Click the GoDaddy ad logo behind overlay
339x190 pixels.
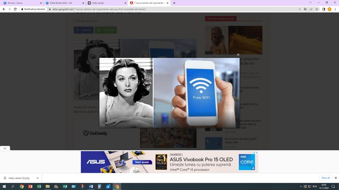tap(95, 133)
